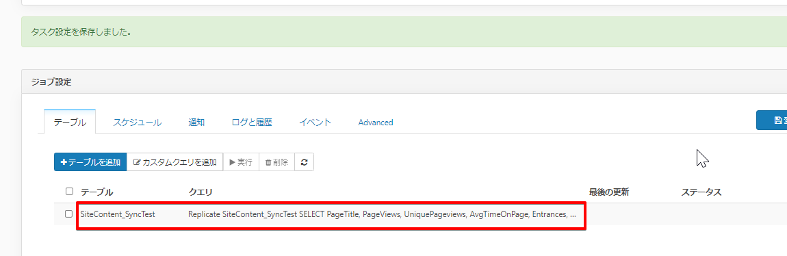
Task: Click the ジョブ設定 panel heading
Action: [51, 82]
